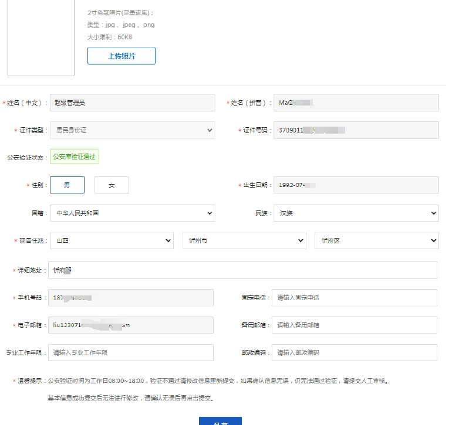The width and height of the screenshot is (459, 425).
Task: Expand the 国籍 nationality dropdown
Action: (132, 213)
